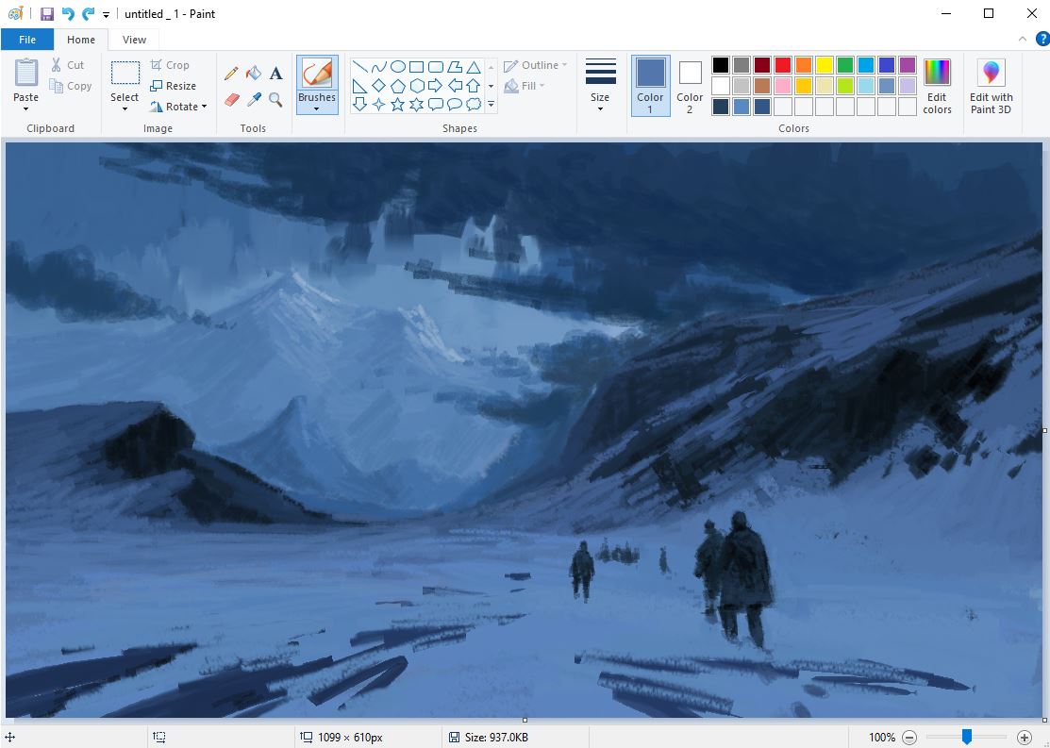Select the Eraser tool
This screenshot has width=1050, height=748.
click(x=232, y=100)
